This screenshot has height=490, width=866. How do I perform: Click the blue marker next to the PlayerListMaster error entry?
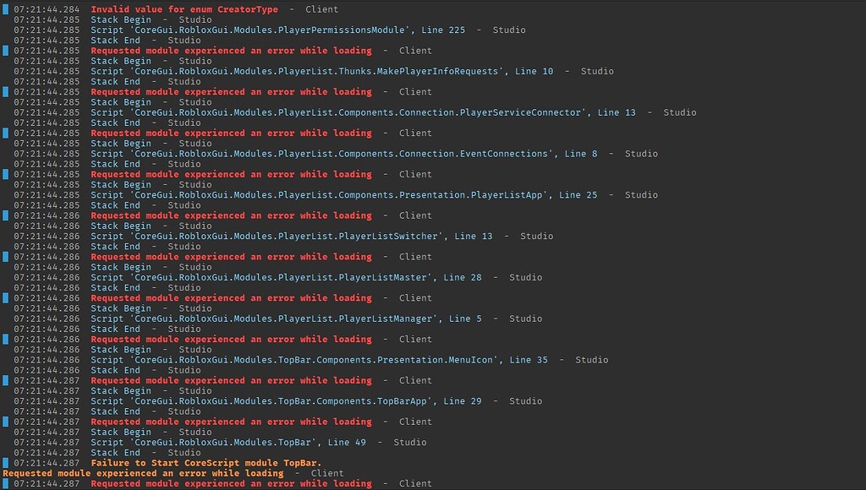coord(3,256)
